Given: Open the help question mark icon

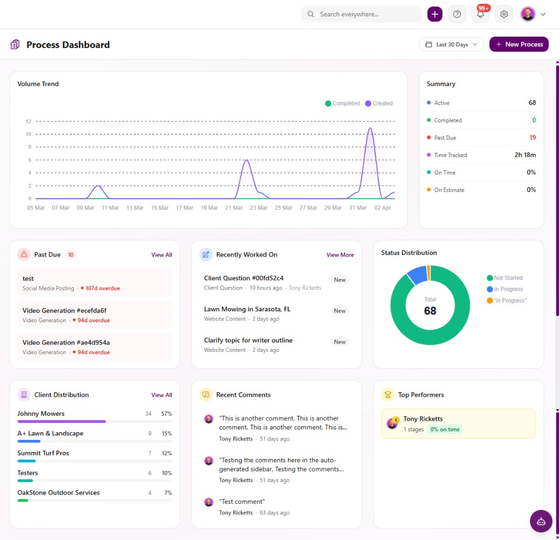Looking at the screenshot, I should pos(457,14).
